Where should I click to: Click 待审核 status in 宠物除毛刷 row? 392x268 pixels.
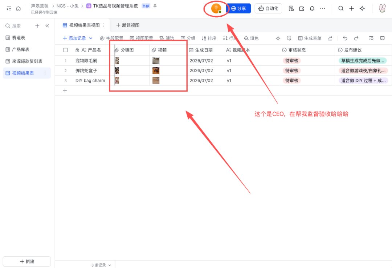point(292,61)
